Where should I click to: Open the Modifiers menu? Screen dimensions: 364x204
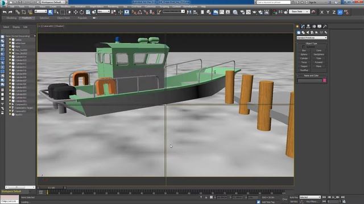point(65,7)
